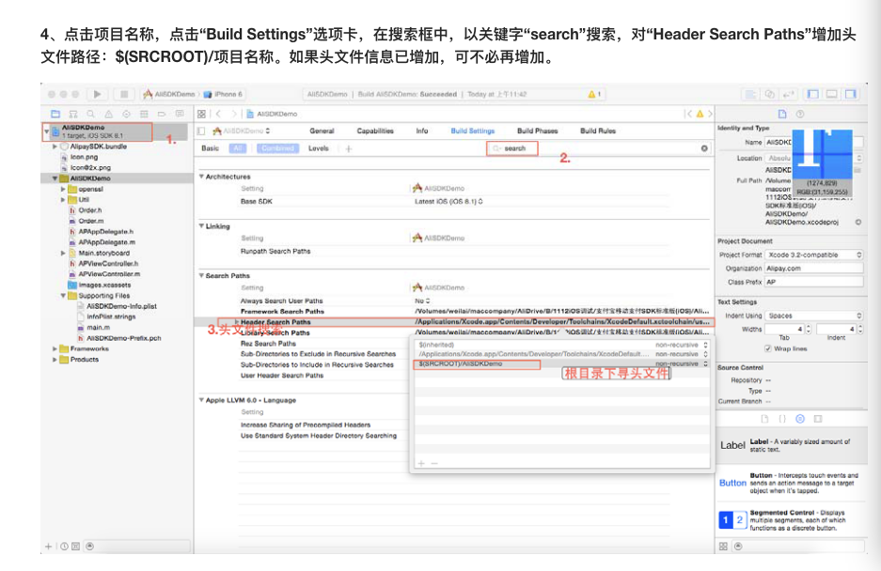Switch to the Info tab
The image size is (881, 571).
pyautogui.click(x=422, y=131)
